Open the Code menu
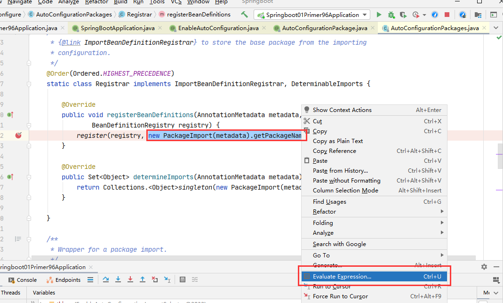Screen dimensions: 503x303 tap(45, 2)
